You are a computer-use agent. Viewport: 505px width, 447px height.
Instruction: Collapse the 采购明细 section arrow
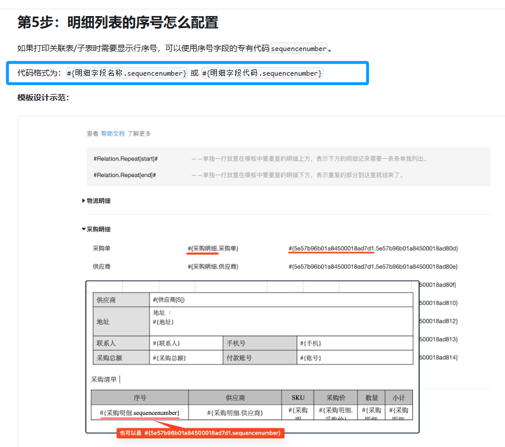[x=84, y=229]
